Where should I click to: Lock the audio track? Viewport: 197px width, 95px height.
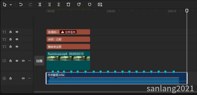(11, 78)
